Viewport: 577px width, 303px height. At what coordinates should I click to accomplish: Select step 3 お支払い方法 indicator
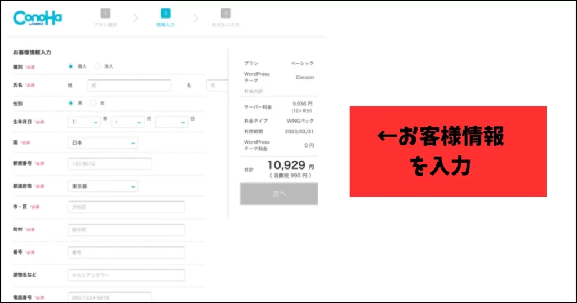(225, 19)
